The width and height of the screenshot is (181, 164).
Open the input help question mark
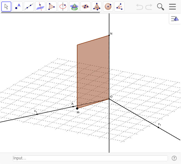[174, 158]
